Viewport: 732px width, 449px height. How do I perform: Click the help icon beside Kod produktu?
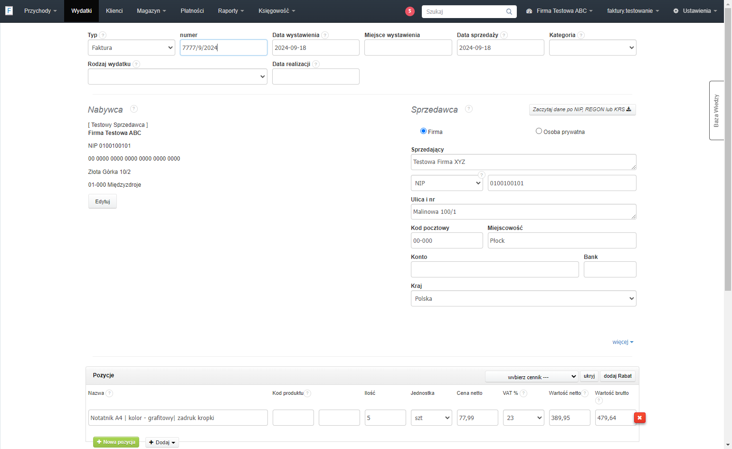307,393
